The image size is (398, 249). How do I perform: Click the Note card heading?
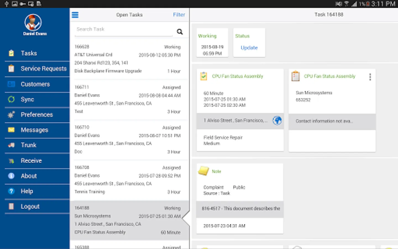pyautogui.click(x=216, y=172)
